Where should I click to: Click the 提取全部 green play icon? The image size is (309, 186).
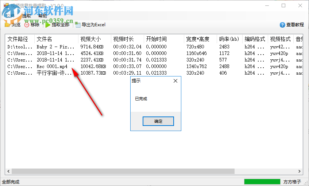point(47,25)
